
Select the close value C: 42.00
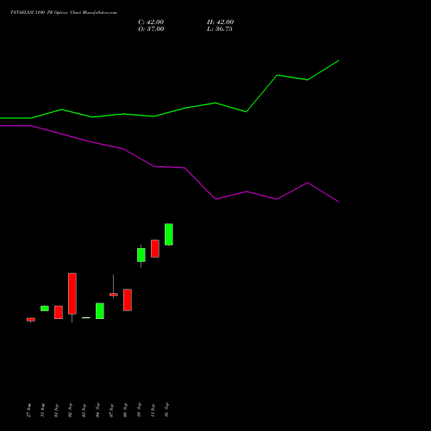click(151, 22)
